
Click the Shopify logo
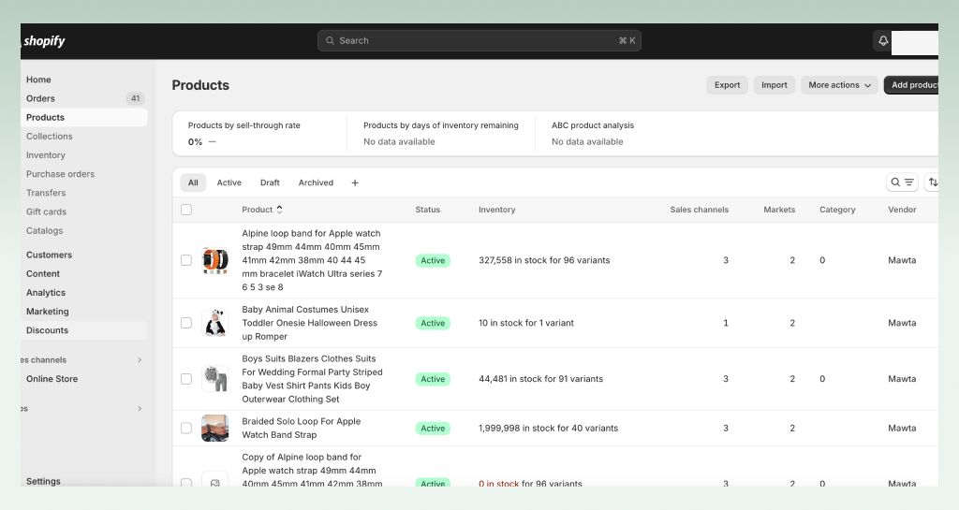[x=43, y=41]
